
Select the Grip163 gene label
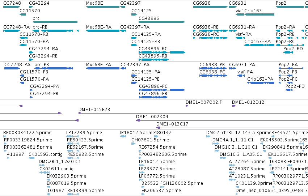click(x=253, y=10)
